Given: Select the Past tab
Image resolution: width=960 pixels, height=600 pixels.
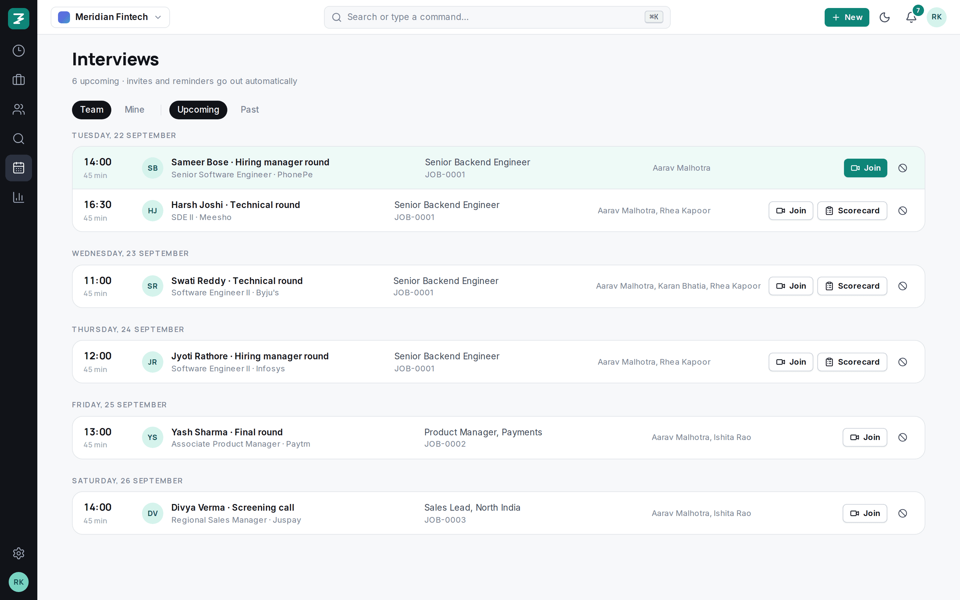Looking at the screenshot, I should pos(250,110).
